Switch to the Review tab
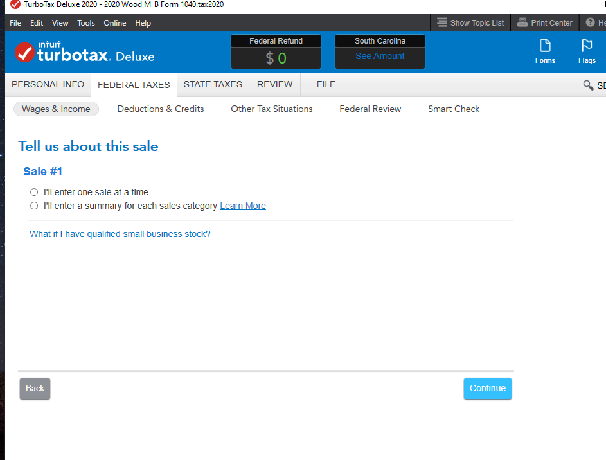This screenshot has width=606, height=460. [x=275, y=84]
